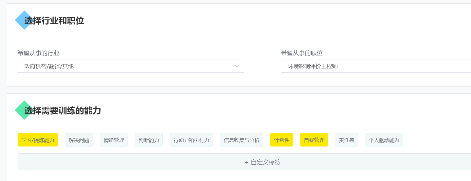
Task: Select the 解决问题 ability tag
Action: point(79,140)
